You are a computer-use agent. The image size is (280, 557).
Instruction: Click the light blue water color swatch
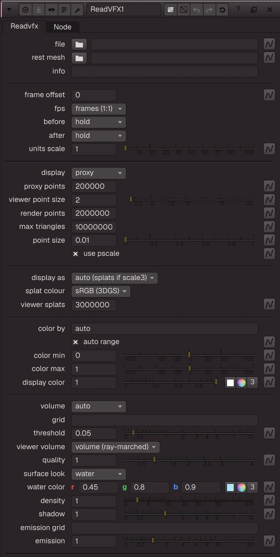coord(230,487)
